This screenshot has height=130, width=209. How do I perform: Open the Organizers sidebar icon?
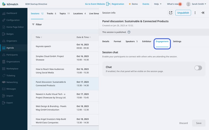tap(4, 41)
